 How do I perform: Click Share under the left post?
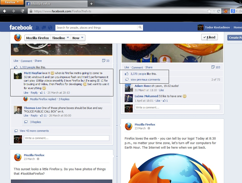(38, 61)
